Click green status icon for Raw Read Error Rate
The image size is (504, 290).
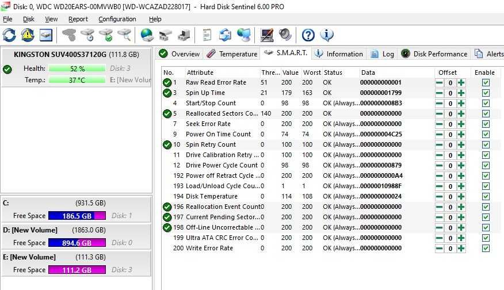(167, 83)
